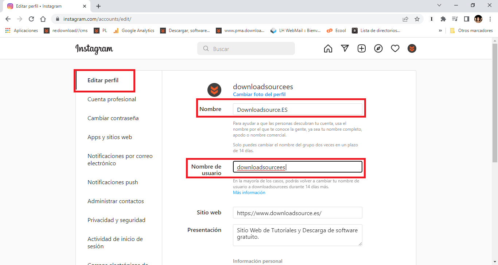Open Notificaciones por correo electrónico
This screenshot has height=265, width=498.
[x=120, y=160]
